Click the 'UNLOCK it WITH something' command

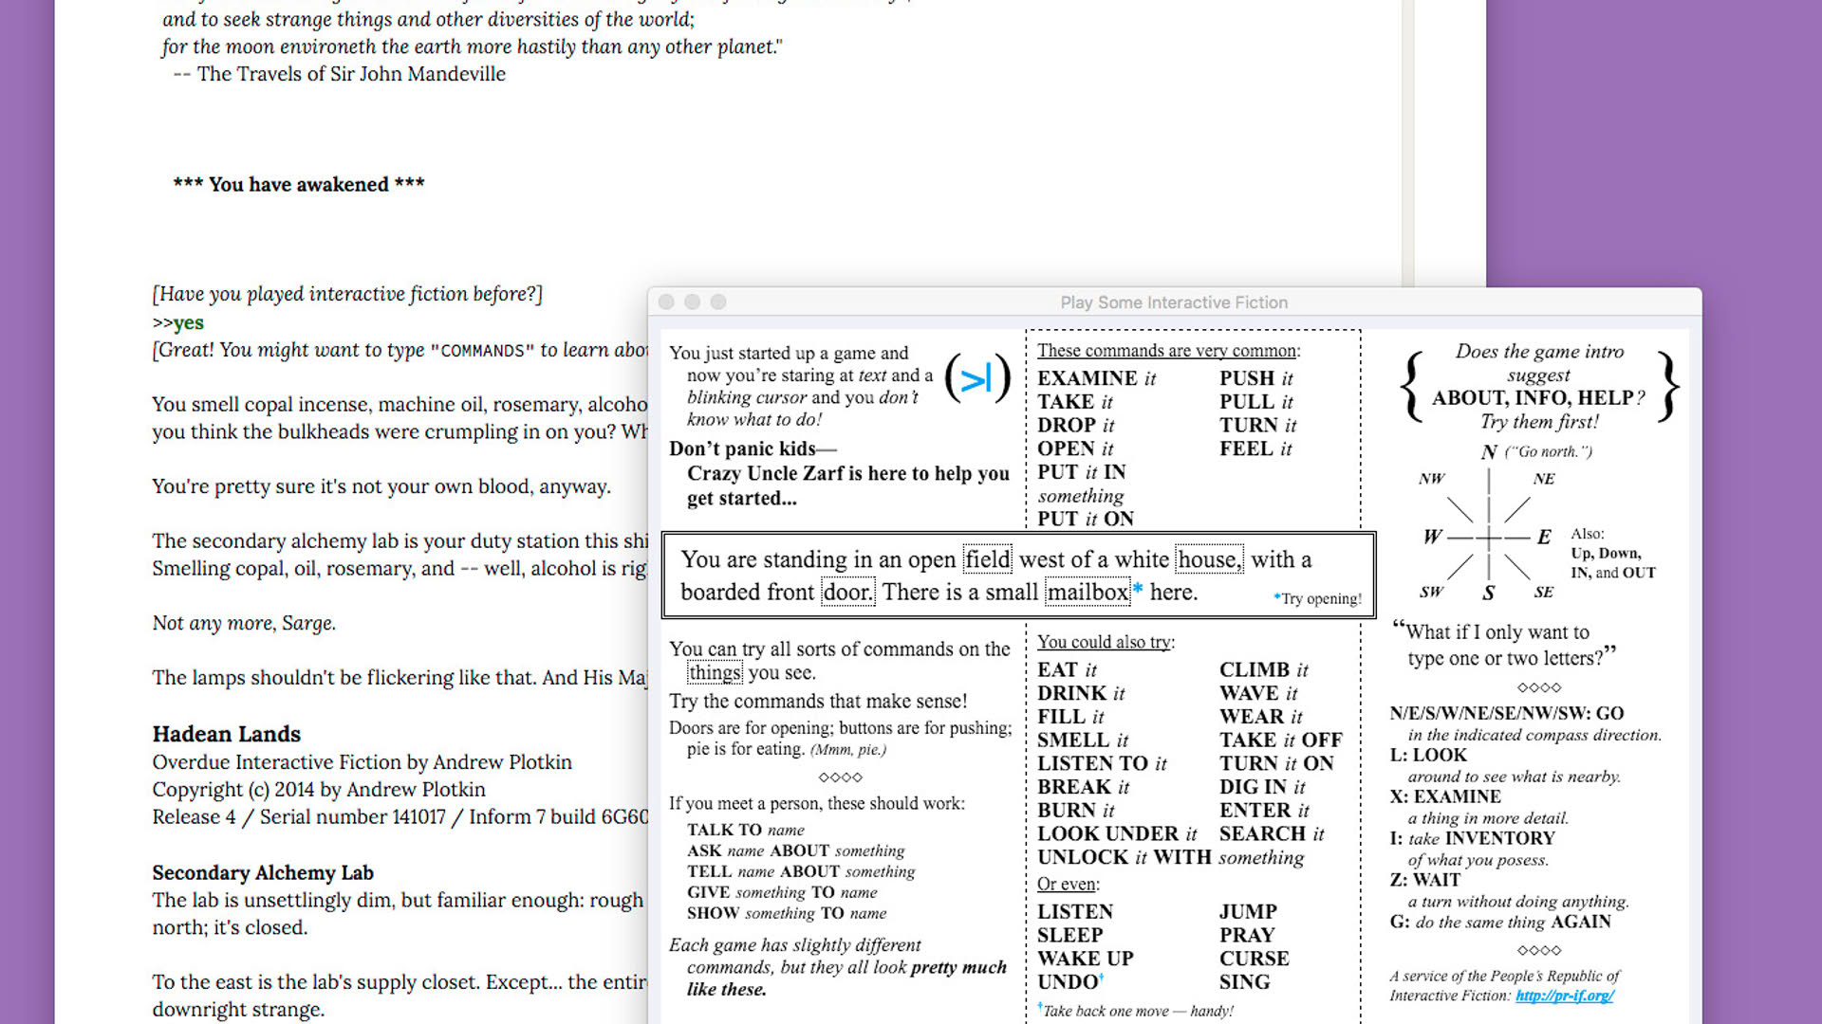coord(1170,857)
